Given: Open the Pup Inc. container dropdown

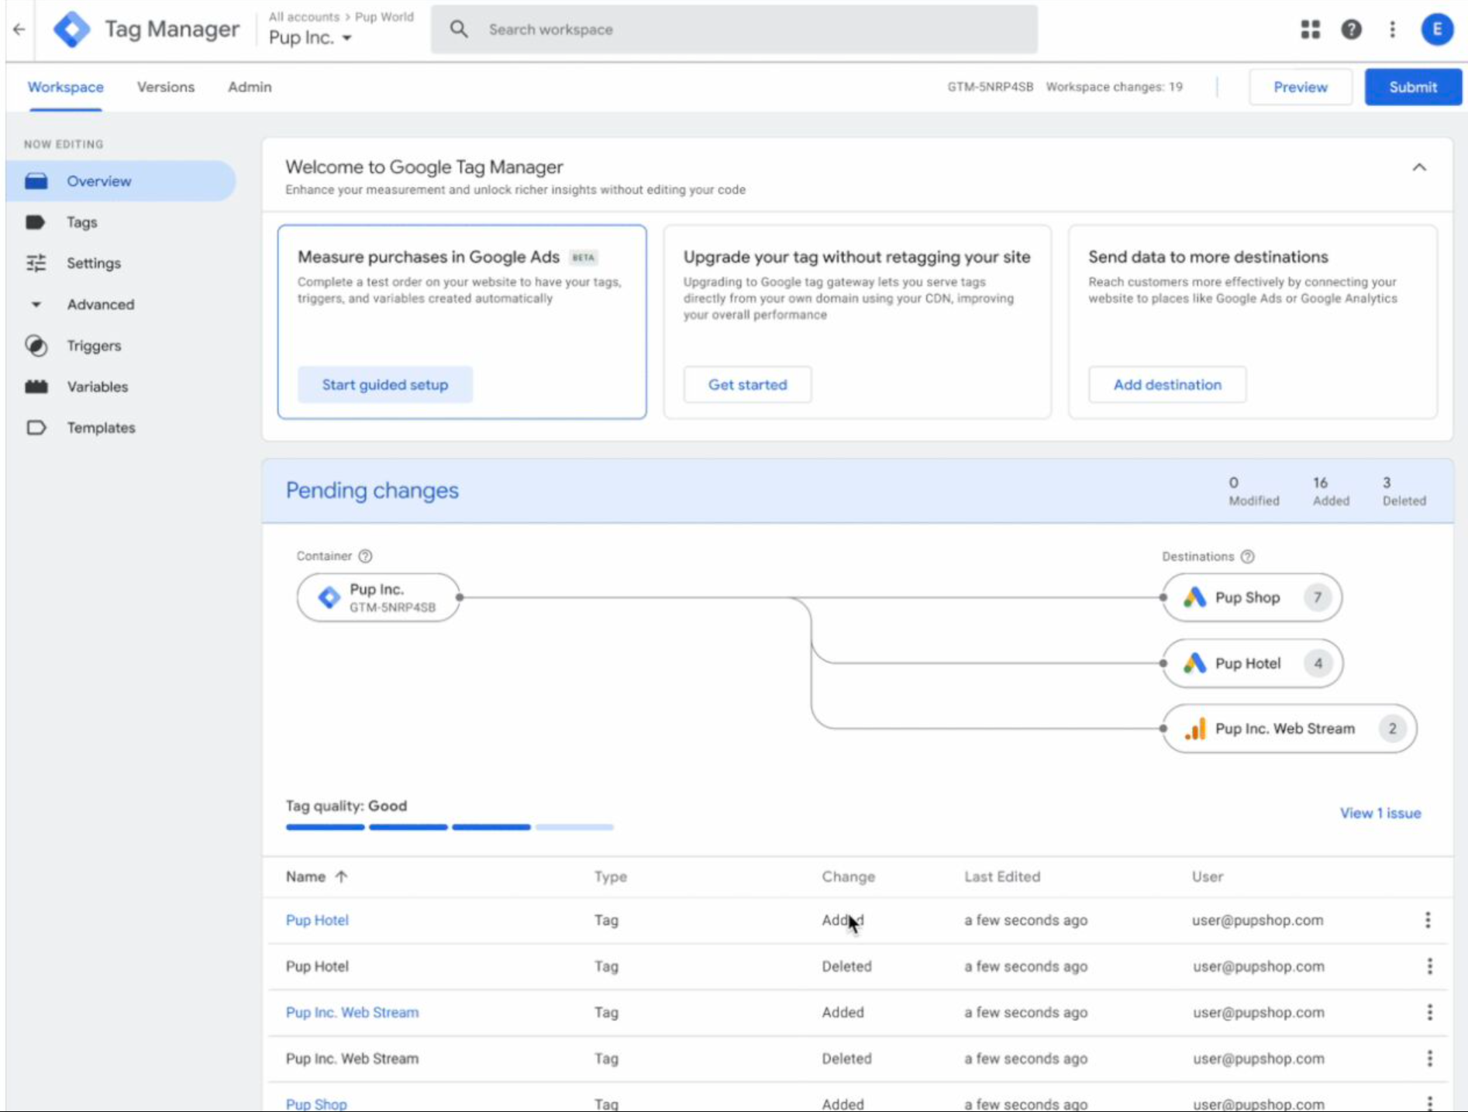Looking at the screenshot, I should tap(310, 38).
